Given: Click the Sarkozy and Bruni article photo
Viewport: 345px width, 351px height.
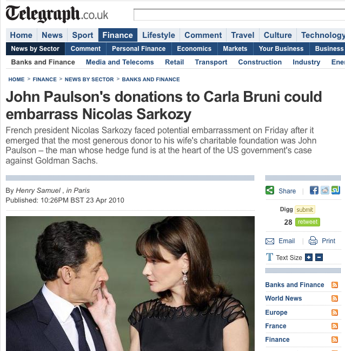Looking at the screenshot, I should point(130,283).
